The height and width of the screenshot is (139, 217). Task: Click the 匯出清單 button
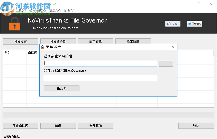click(x=133, y=41)
